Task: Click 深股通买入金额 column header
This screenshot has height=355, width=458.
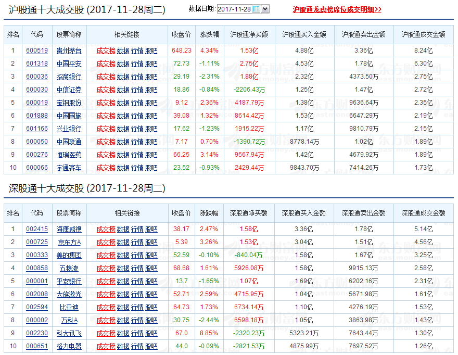Action: (303, 213)
